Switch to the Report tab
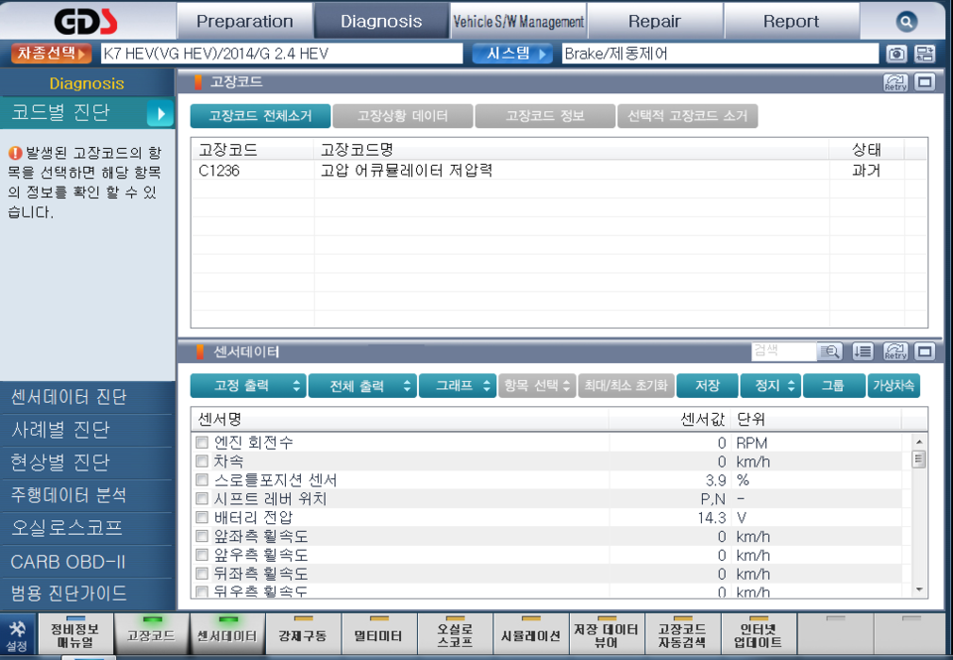The height and width of the screenshot is (660, 953). pyautogui.click(x=791, y=21)
